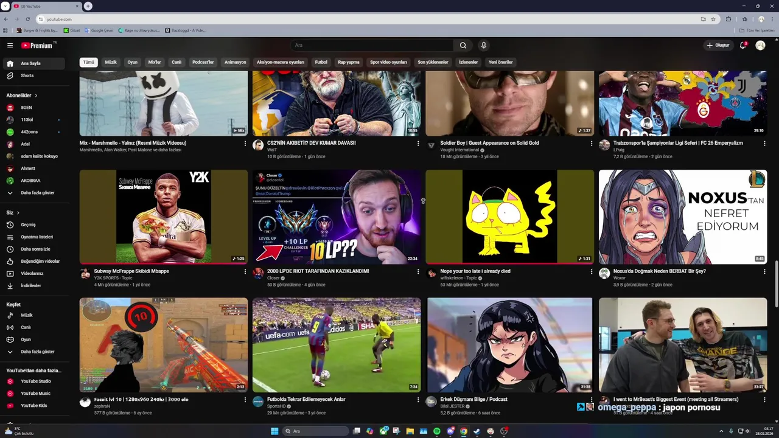This screenshot has width=779, height=438.
Task: Open Discord from the taskbar
Action: pos(450,431)
